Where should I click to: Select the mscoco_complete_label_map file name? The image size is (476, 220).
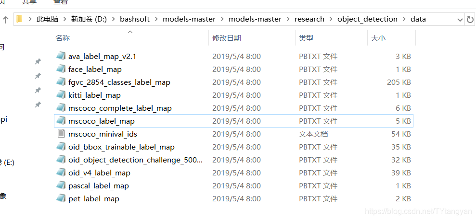tap(120, 108)
